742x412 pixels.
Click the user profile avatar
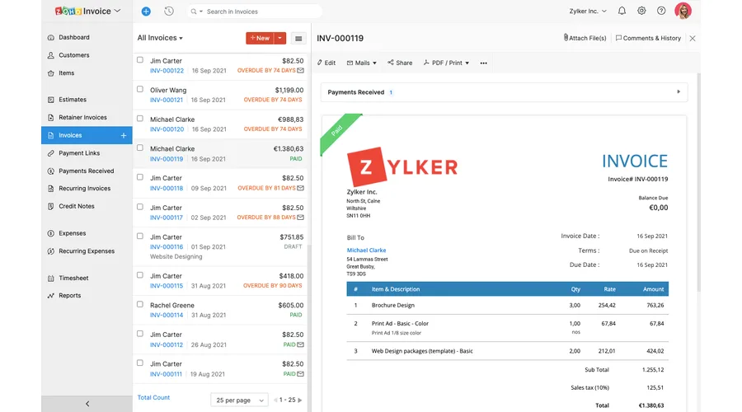683,11
